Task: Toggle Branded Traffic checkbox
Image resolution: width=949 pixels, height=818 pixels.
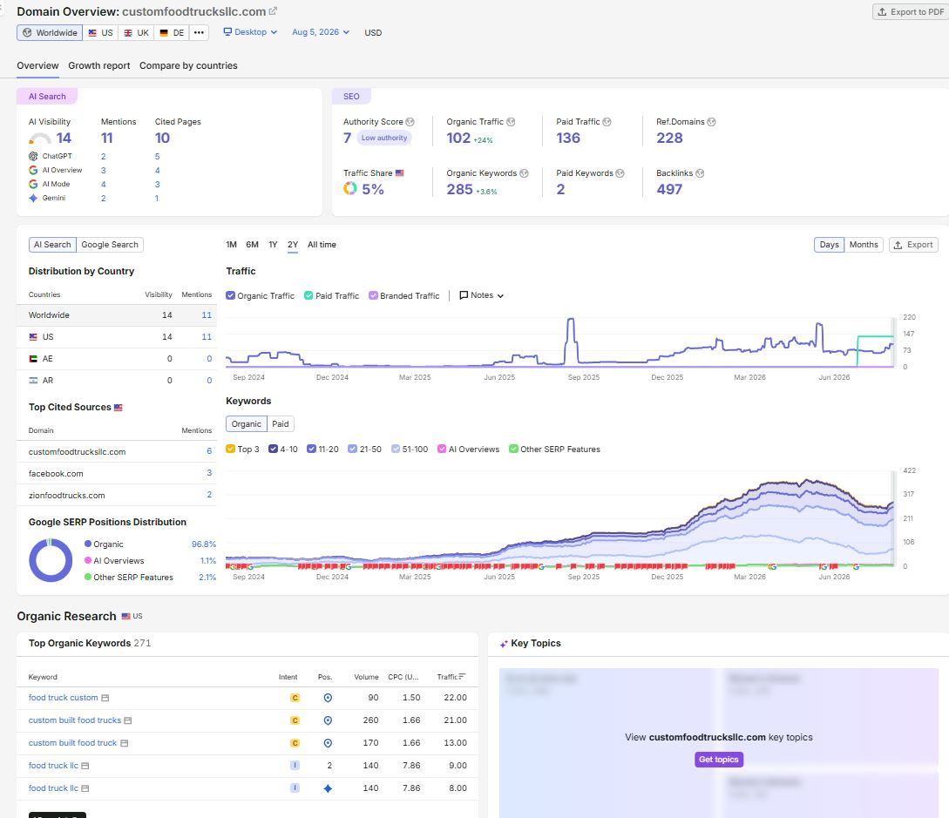Action: (x=374, y=295)
